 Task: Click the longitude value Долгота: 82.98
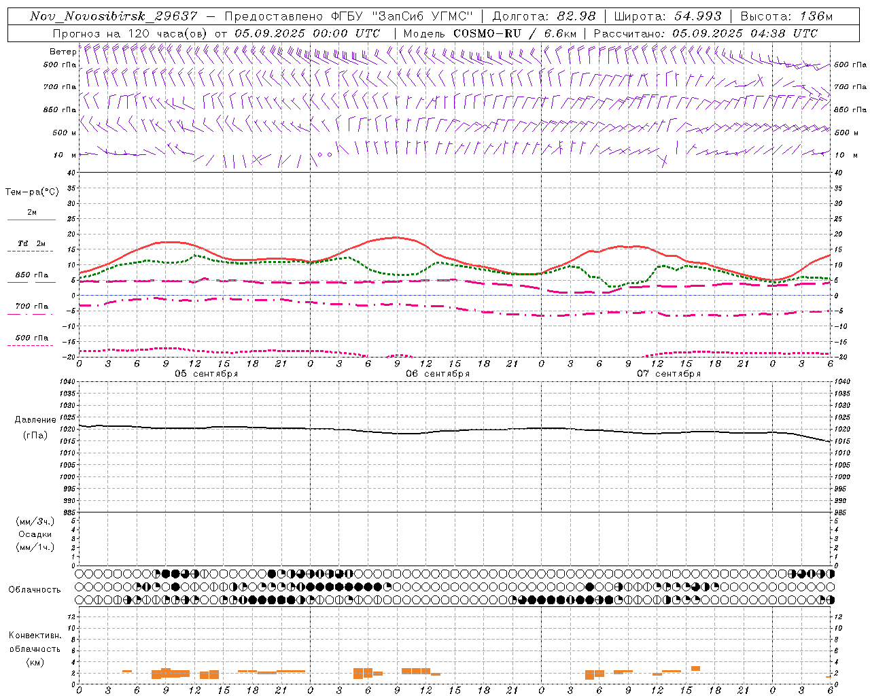pyautogui.click(x=544, y=16)
